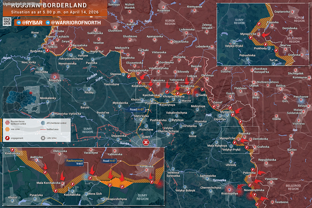The image size is (312, 208).
Task: Click the Andriivka label in the lower inset
Action: 37,157
